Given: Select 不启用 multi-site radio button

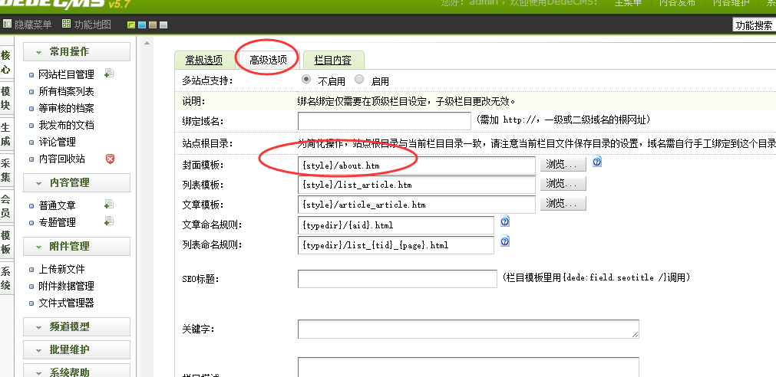Looking at the screenshot, I should point(306,79).
